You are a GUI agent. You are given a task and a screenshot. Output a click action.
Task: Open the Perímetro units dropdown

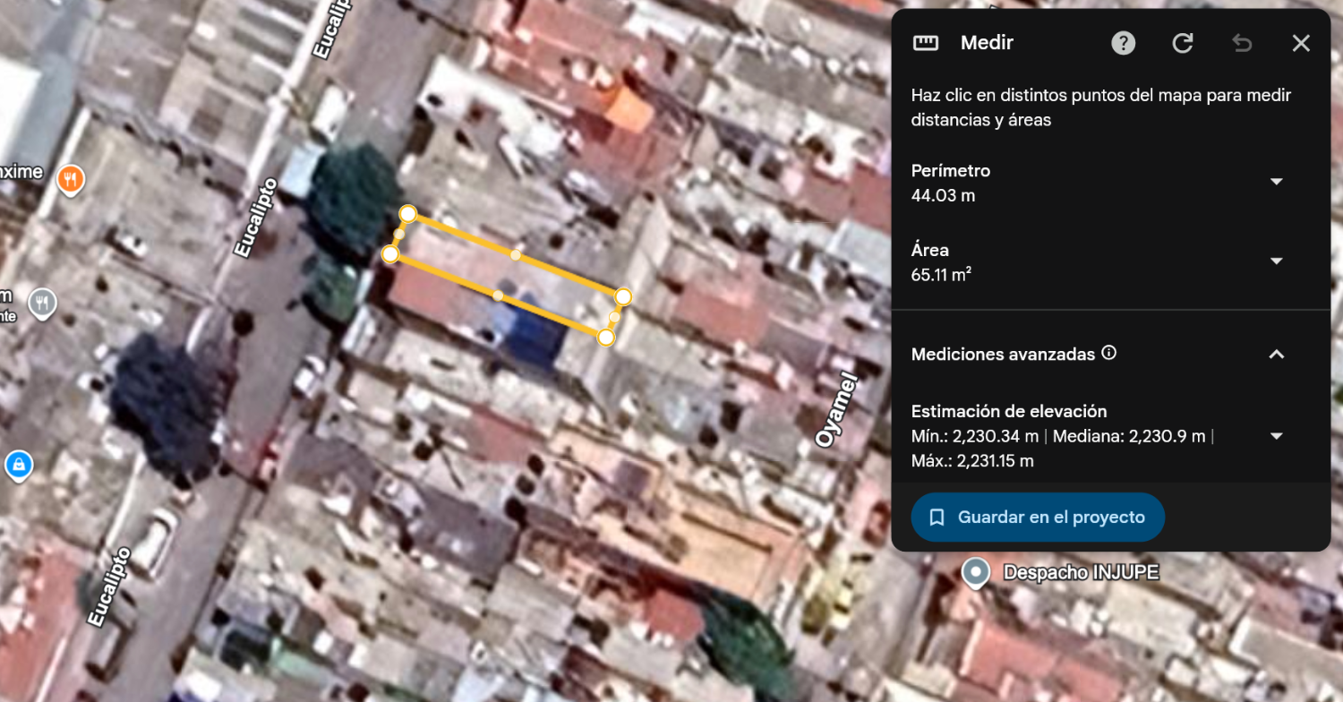[1277, 182]
